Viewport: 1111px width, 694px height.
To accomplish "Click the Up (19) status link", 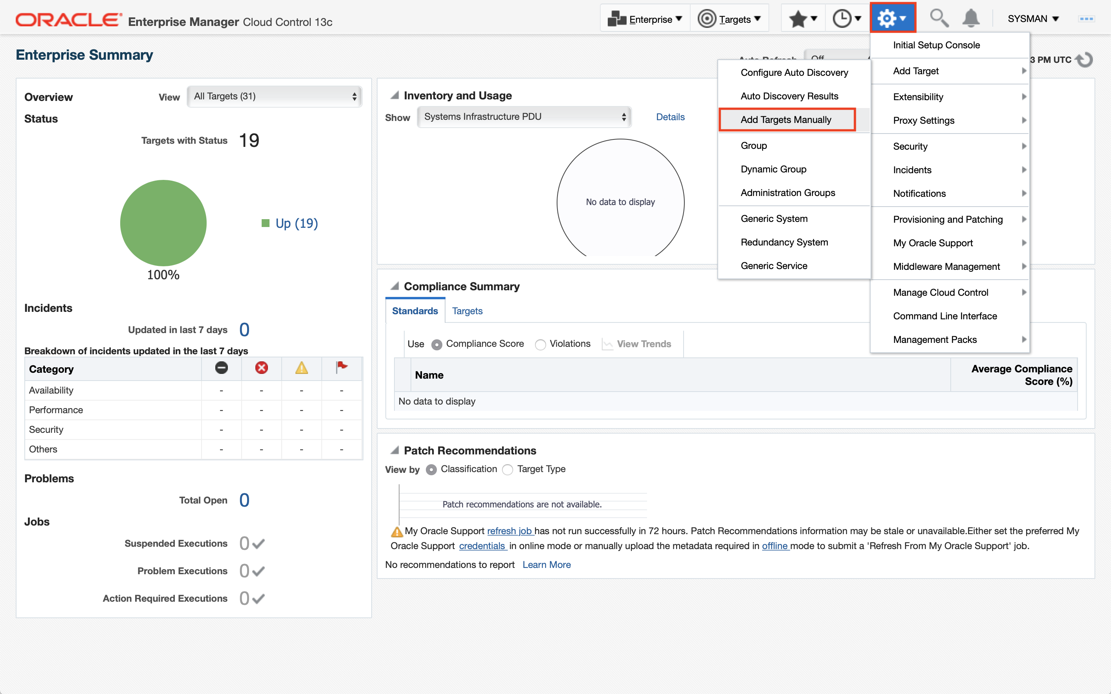I will (x=297, y=223).
